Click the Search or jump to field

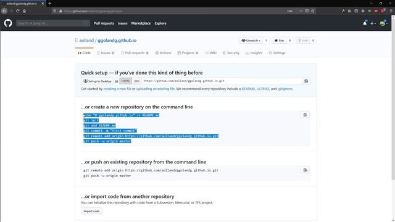click(x=53, y=23)
